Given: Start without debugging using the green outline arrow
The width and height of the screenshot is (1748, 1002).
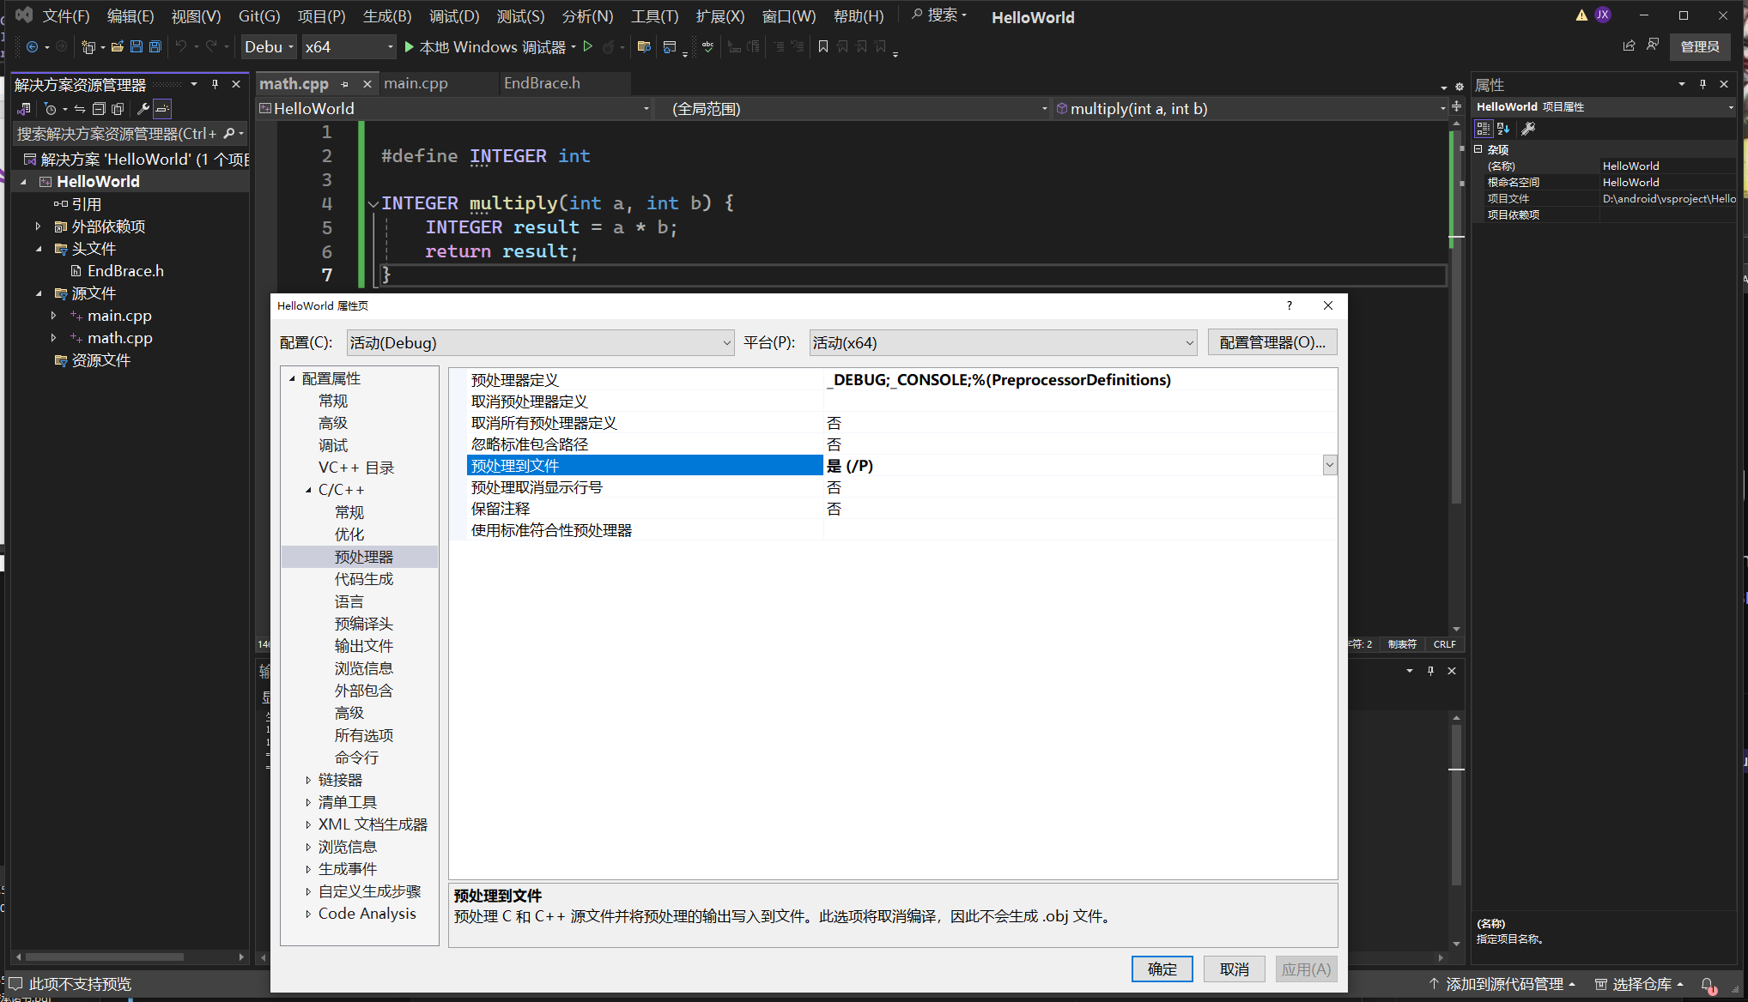Looking at the screenshot, I should tap(588, 46).
